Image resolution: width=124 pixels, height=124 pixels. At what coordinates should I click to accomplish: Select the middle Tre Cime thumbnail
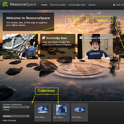pyautogui.click(x=61, y=113)
